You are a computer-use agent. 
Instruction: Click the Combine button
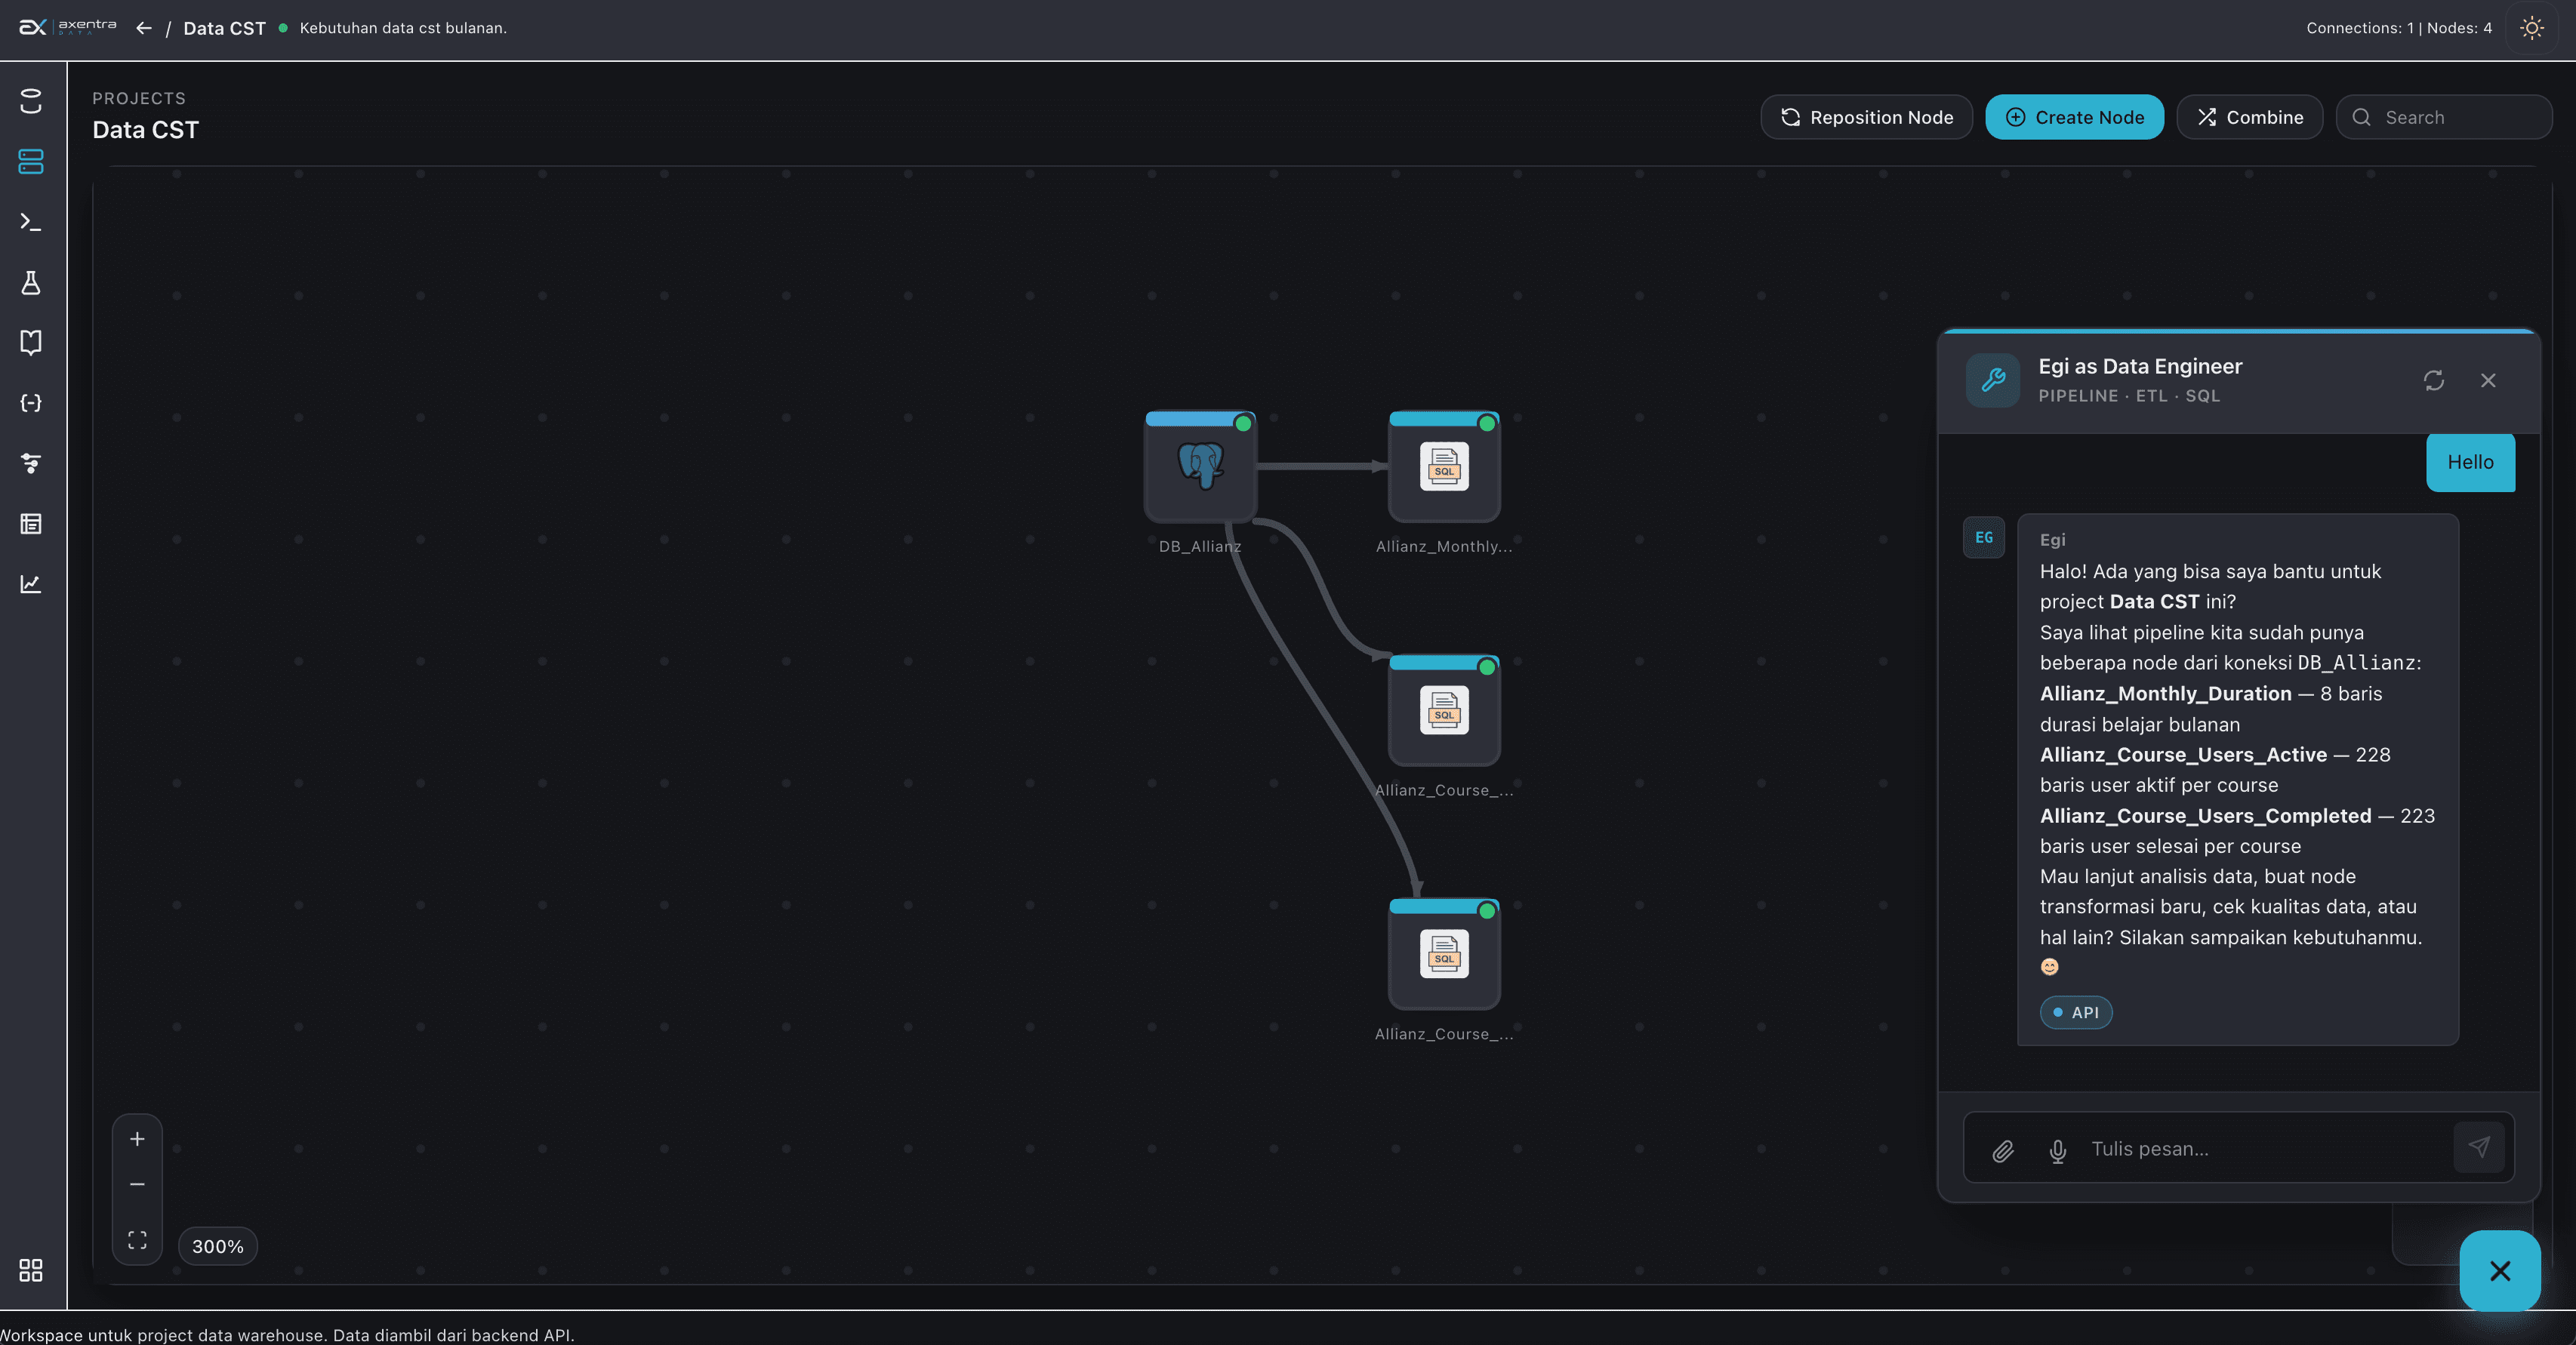(2249, 117)
